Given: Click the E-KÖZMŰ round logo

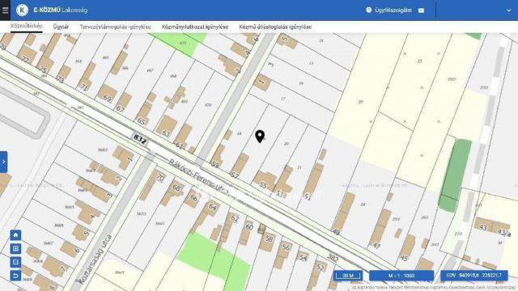Looking at the screenshot, I should [22, 11].
